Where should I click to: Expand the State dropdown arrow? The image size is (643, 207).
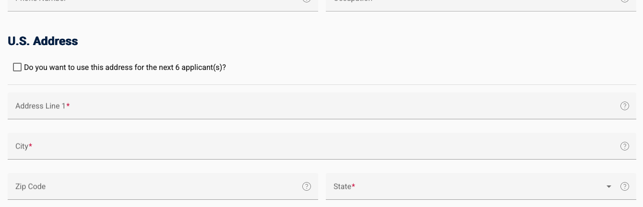[609, 186]
